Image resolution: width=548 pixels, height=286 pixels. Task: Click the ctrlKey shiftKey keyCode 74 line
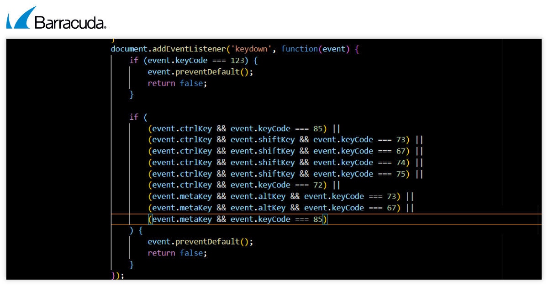[x=285, y=163]
